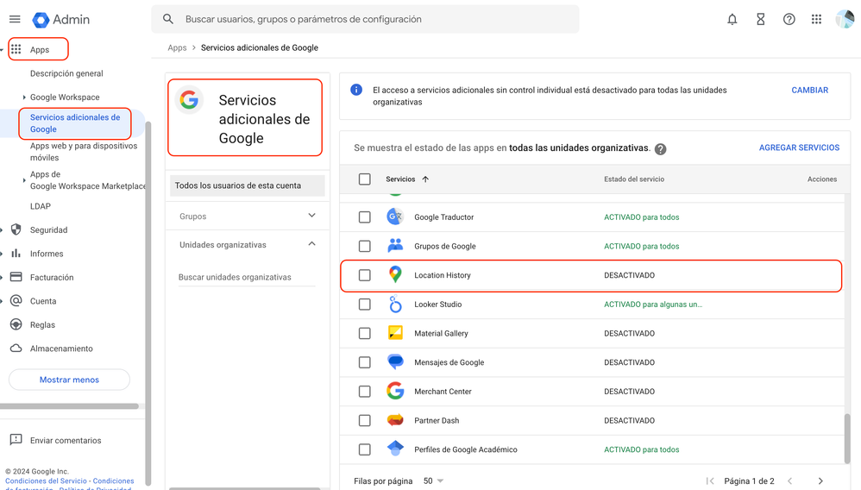
Task: Click the Informes bar chart icon
Action: click(x=16, y=254)
